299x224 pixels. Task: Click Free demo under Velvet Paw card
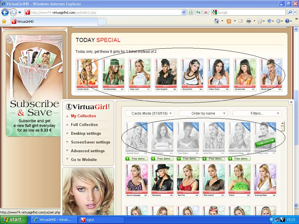pos(213,158)
